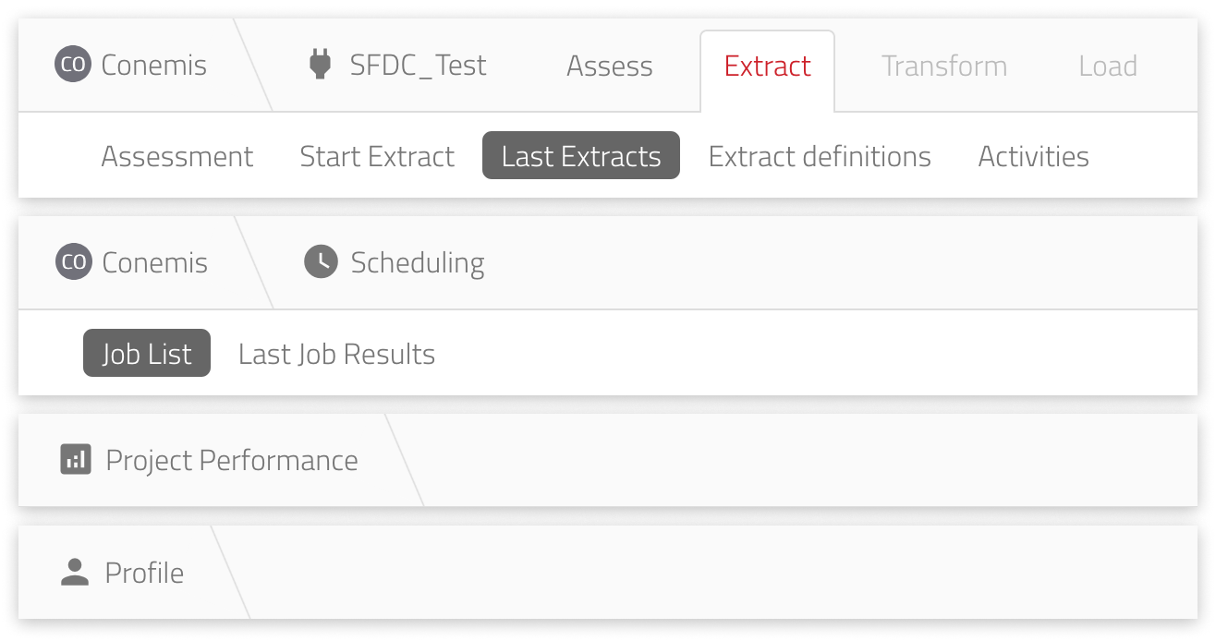The width and height of the screenshot is (1216, 641).
Task: Select the Job List view
Action: [x=146, y=353]
